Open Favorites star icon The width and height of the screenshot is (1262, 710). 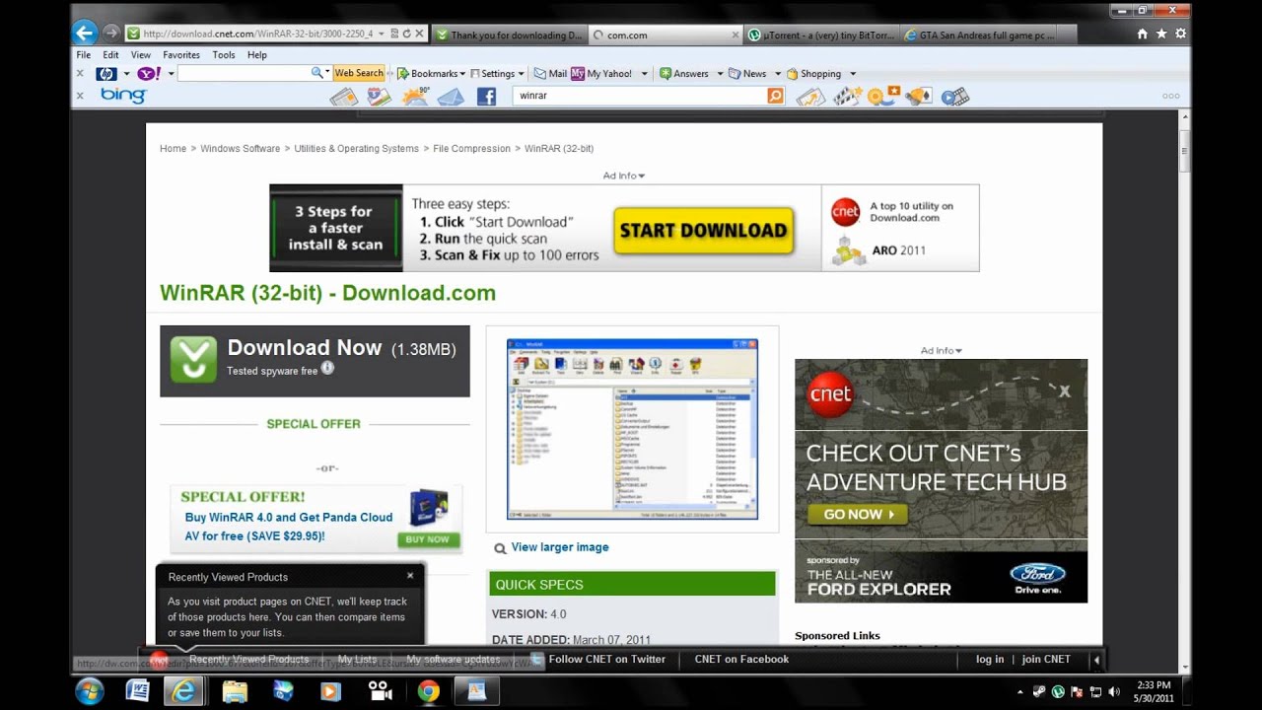tap(1161, 34)
